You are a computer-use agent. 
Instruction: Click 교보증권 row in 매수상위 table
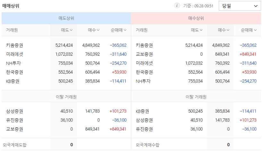196,54
